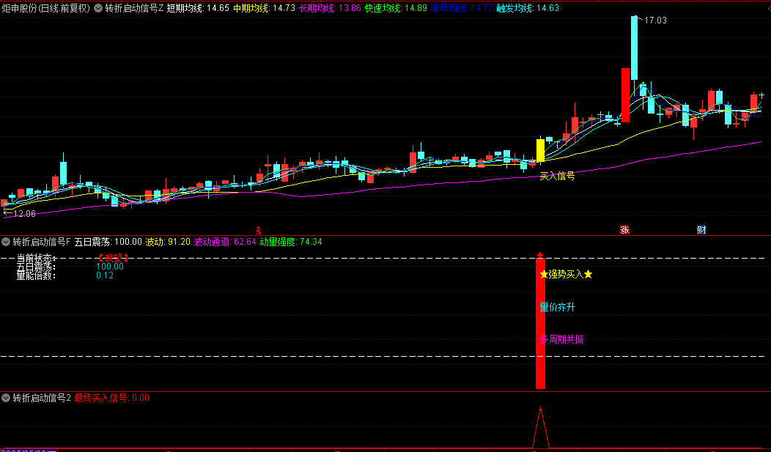Click the yellow 中期均线: 14.73 label
771x452 pixels.
264,8
